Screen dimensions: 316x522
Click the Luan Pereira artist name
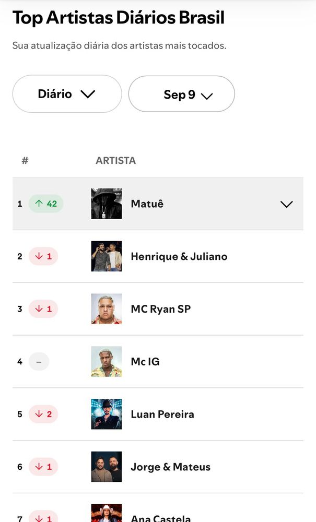click(162, 414)
